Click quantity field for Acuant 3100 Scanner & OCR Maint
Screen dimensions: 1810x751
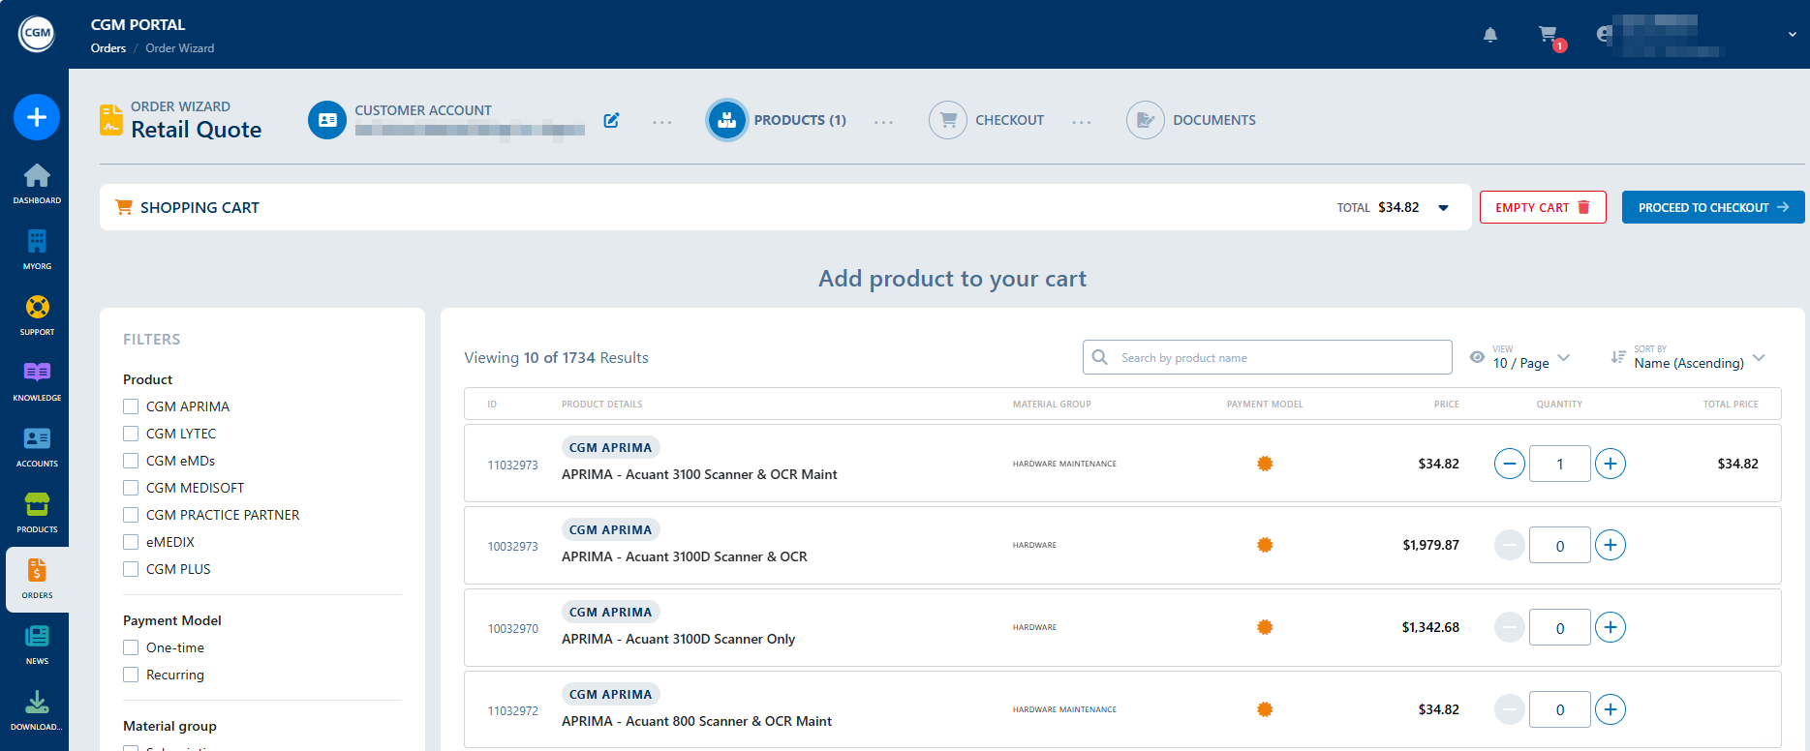(1560, 464)
